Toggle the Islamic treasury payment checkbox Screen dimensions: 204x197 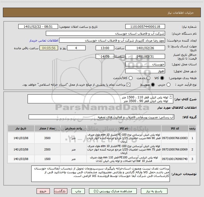128,85
